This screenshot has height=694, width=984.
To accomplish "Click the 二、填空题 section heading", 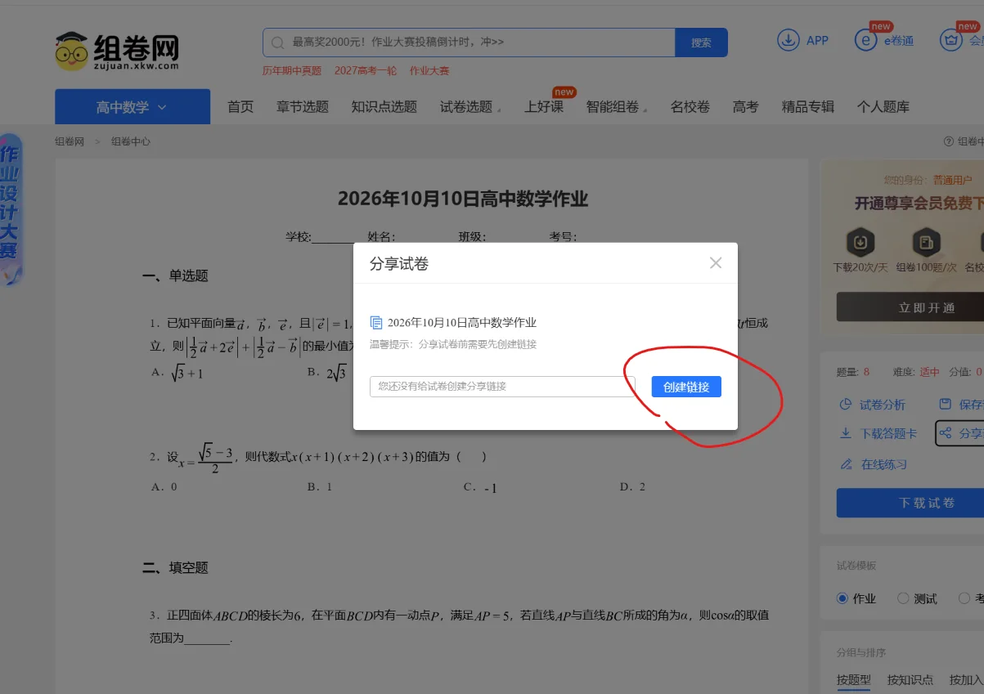I will pos(175,567).
